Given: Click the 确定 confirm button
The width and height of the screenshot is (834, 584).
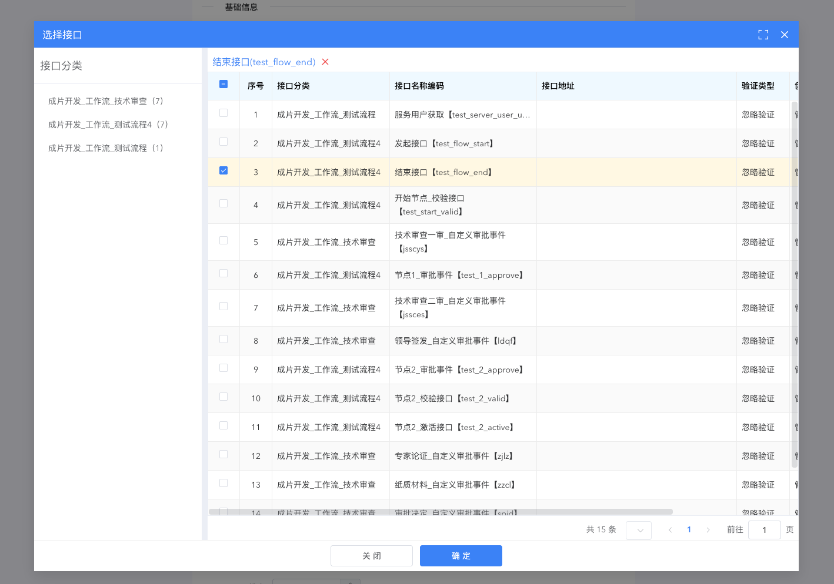Looking at the screenshot, I should pyautogui.click(x=461, y=556).
